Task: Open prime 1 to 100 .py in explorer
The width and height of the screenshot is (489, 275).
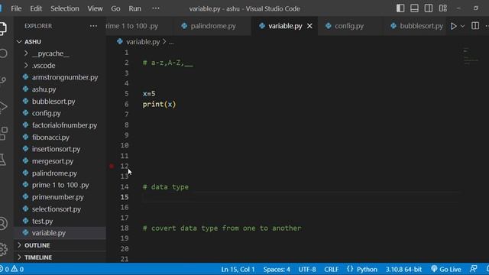Action: [60, 185]
